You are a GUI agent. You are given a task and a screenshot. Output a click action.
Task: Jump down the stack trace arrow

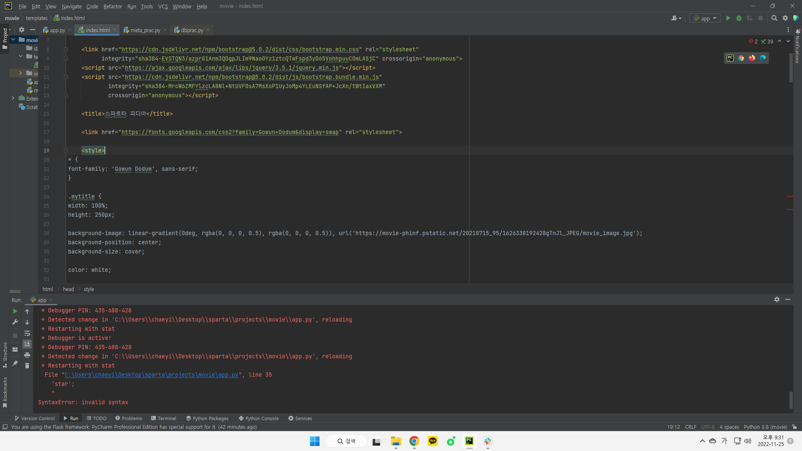pyautogui.click(x=27, y=322)
